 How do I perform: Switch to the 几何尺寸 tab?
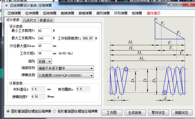(30, 20)
